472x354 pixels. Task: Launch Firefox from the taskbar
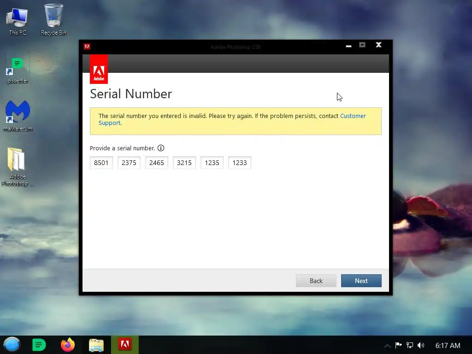(x=68, y=345)
